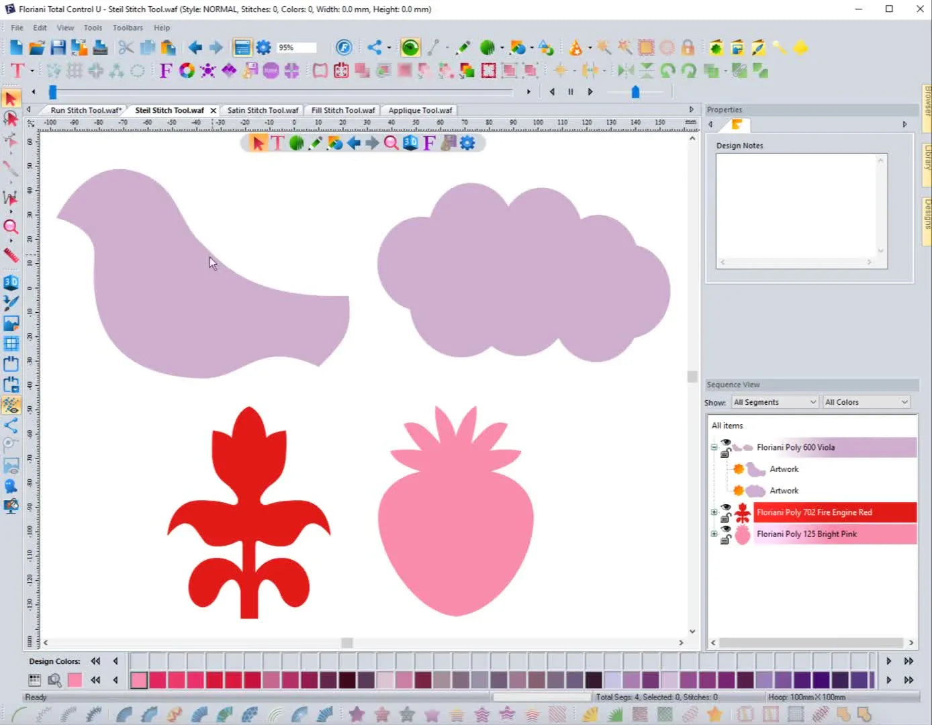The image size is (932, 725).
Task: Toggle lock on Bright Pink group
Action: point(725,539)
